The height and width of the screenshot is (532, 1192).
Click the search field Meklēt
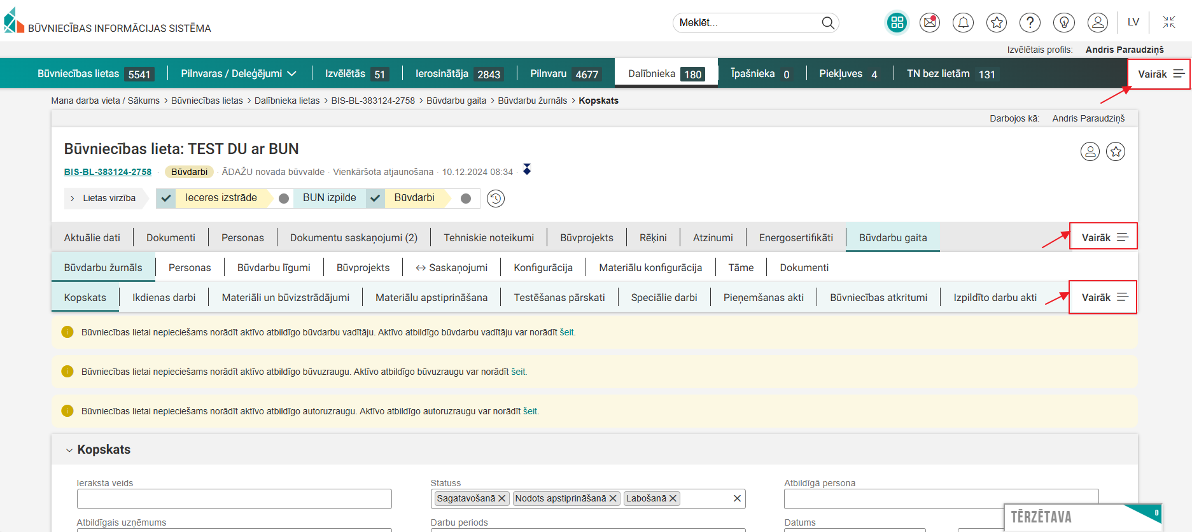(x=748, y=23)
